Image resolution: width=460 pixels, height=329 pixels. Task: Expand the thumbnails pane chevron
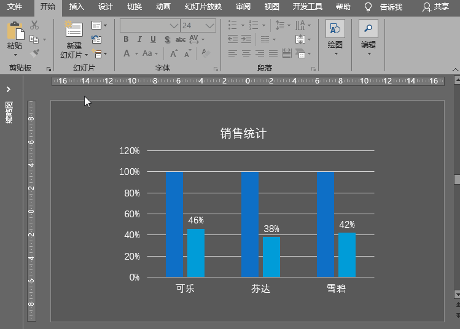pyautogui.click(x=9, y=89)
